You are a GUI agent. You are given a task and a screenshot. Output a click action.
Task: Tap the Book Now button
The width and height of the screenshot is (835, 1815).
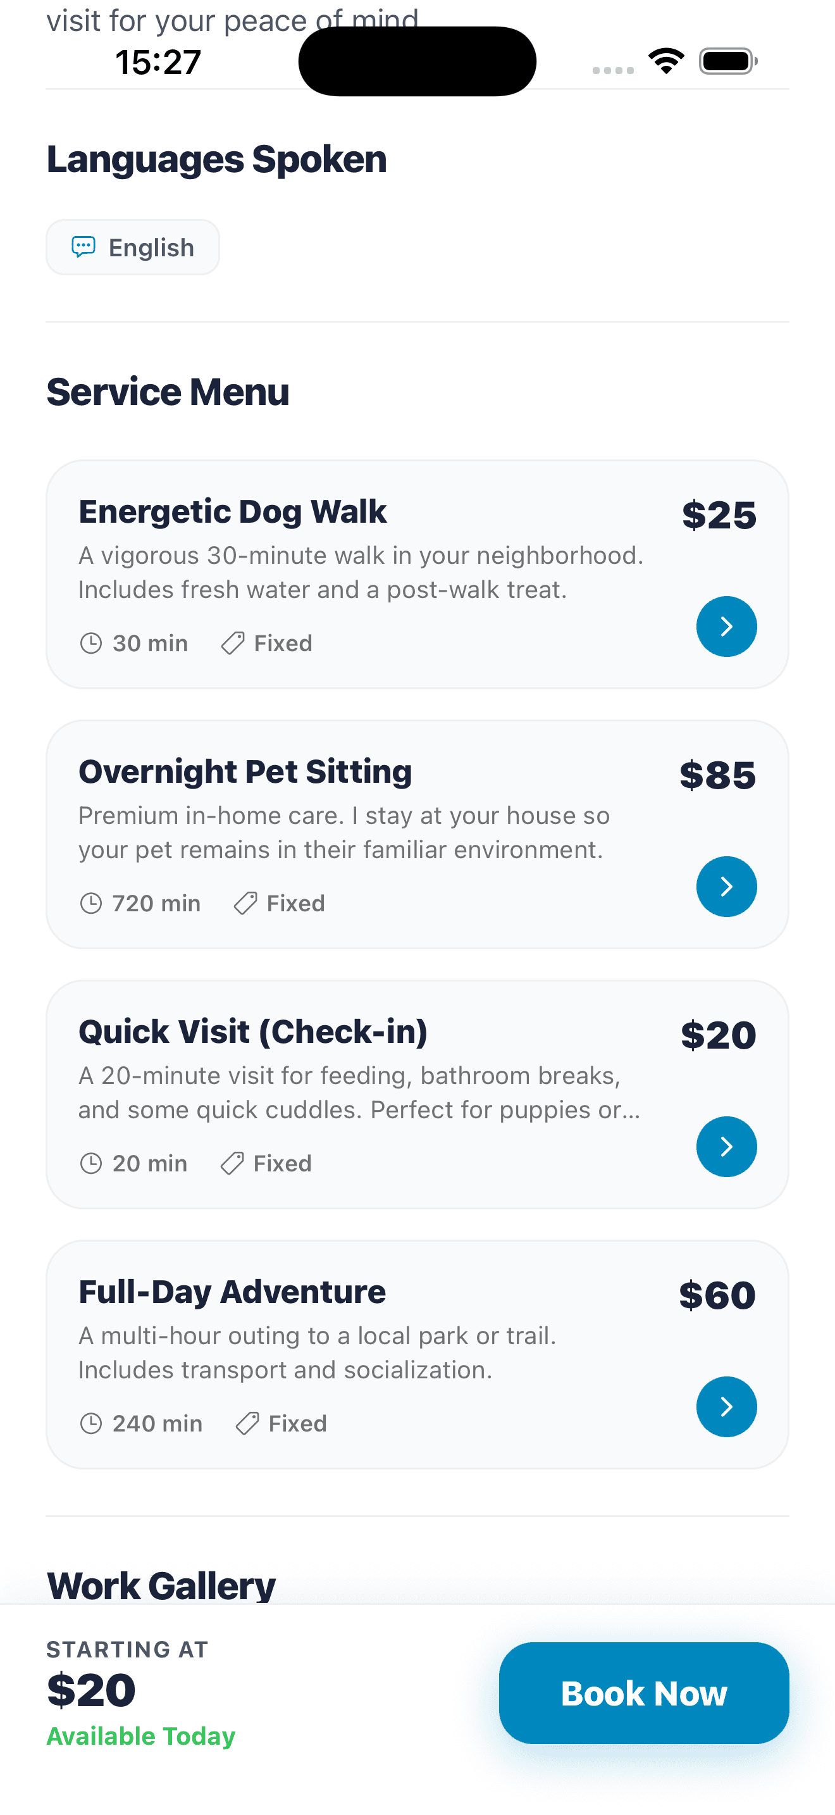tap(643, 1693)
